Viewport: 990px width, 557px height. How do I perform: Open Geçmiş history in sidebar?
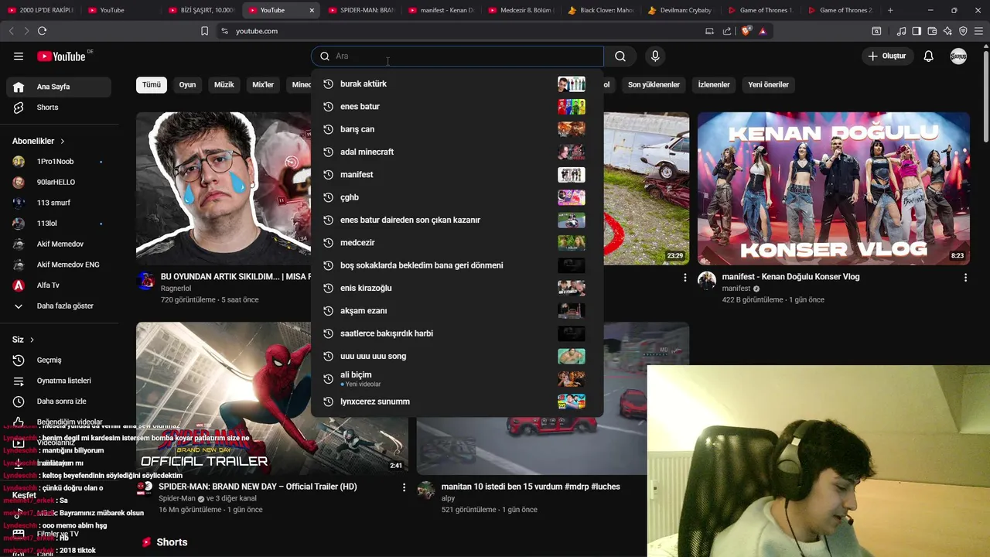[59, 360]
